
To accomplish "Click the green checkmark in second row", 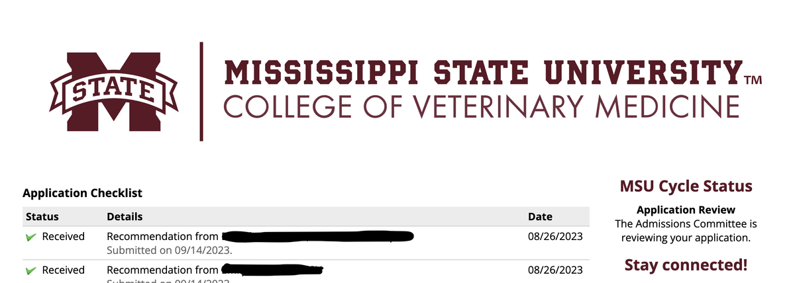I will click(30, 270).
